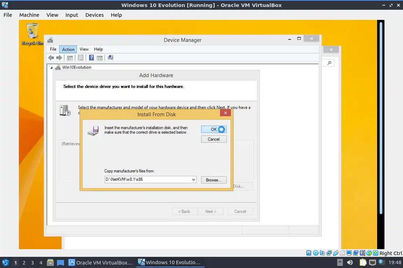Viewport: 403px width, 268px height.
Task: Click the update notification tray icon
Action: [381, 262]
